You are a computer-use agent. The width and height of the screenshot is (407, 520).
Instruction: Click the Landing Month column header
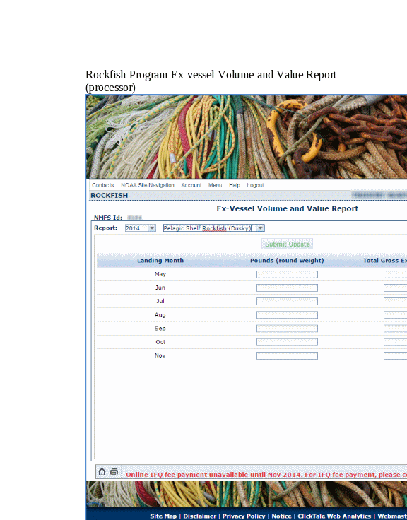pyautogui.click(x=160, y=260)
